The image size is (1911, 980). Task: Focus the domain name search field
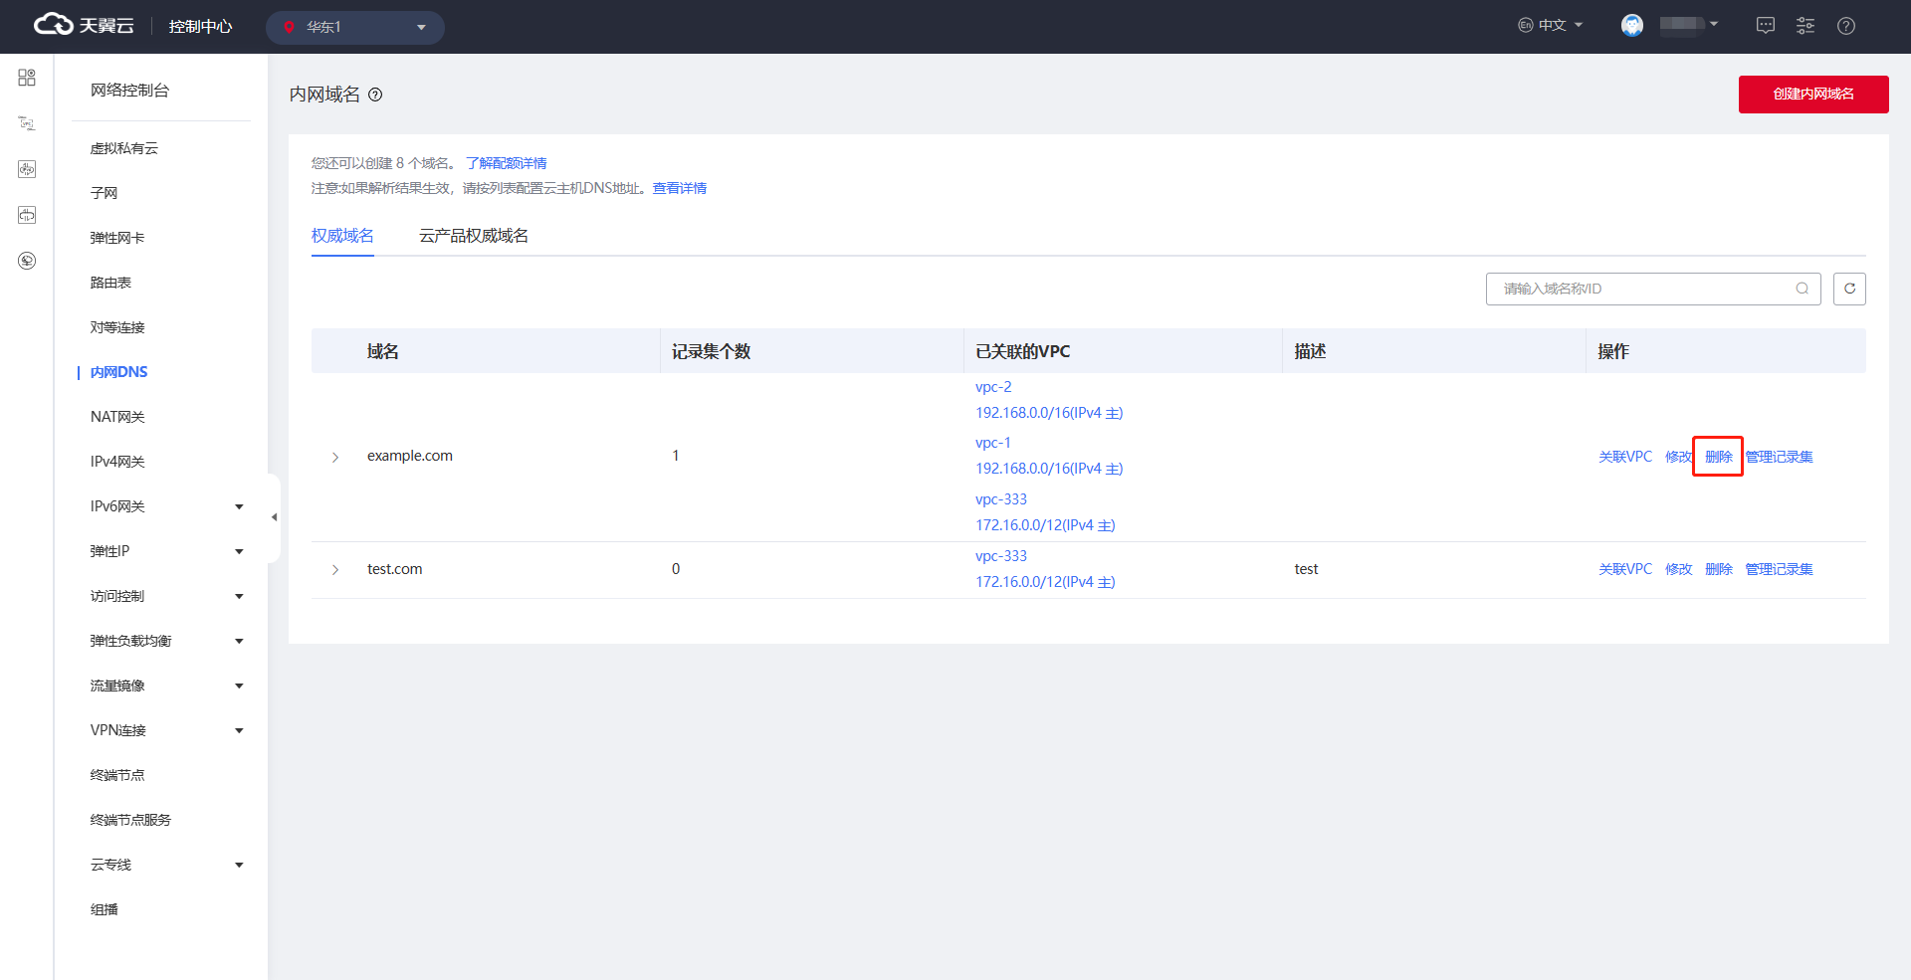coord(1642,289)
